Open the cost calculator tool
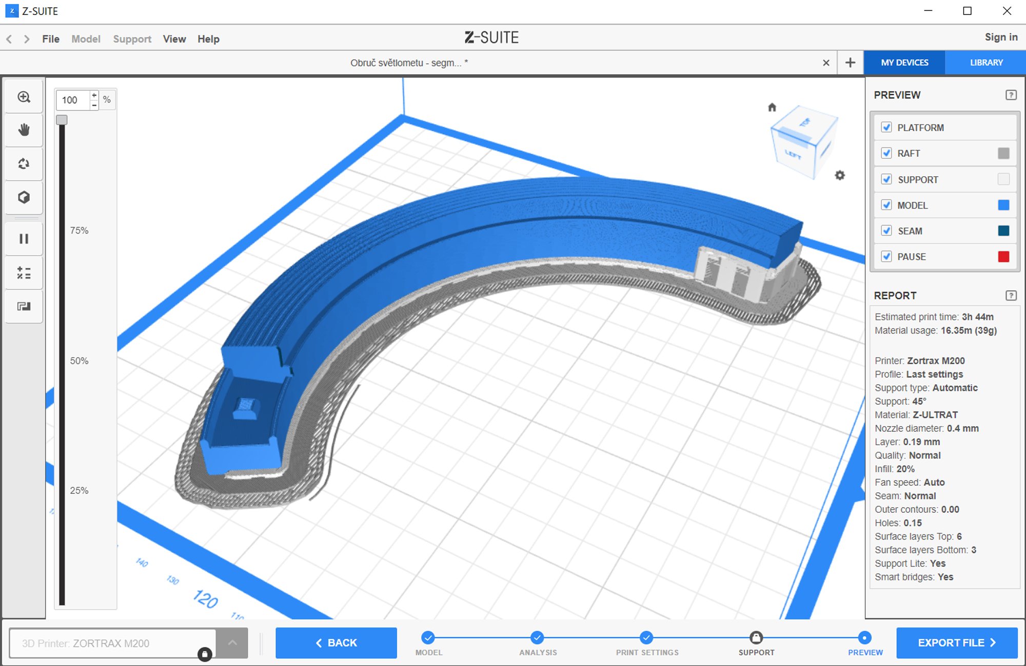The width and height of the screenshot is (1026, 666). [x=24, y=273]
